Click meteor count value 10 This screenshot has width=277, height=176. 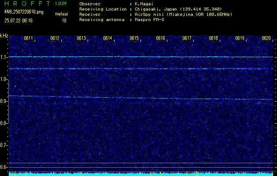pyautogui.click(x=64, y=21)
